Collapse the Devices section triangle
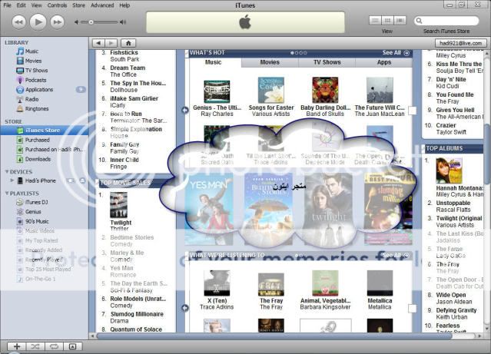Screen dimensions: 491x354 tap(7, 172)
